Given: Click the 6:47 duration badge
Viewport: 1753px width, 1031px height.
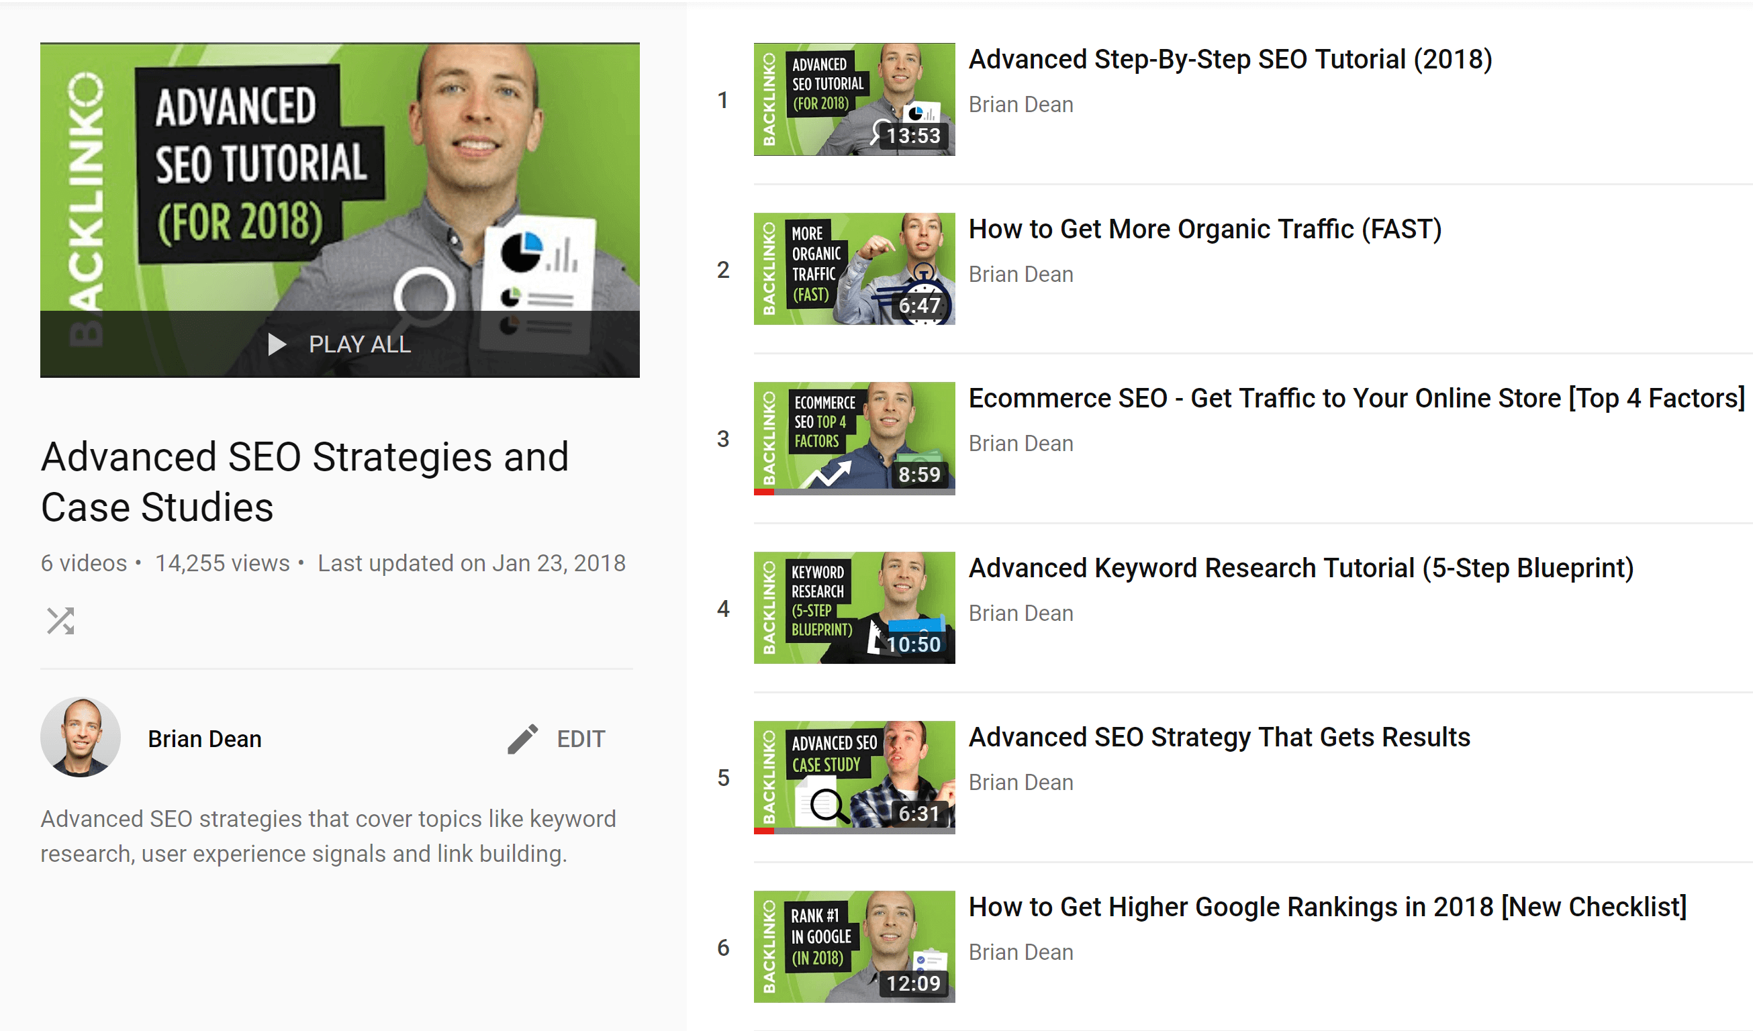Looking at the screenshot, I should coord(919,305).
